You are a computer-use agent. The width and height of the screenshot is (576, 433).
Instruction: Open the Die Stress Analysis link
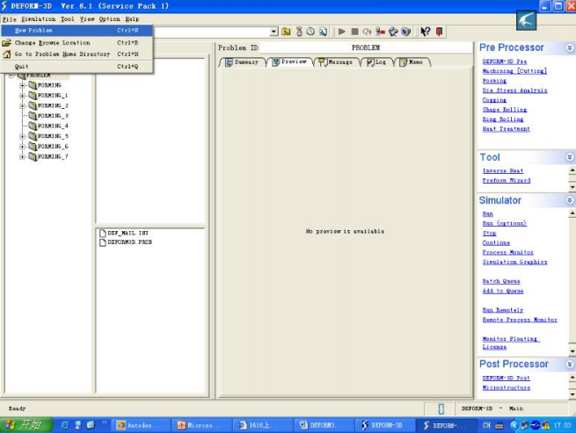pos(514,90)
